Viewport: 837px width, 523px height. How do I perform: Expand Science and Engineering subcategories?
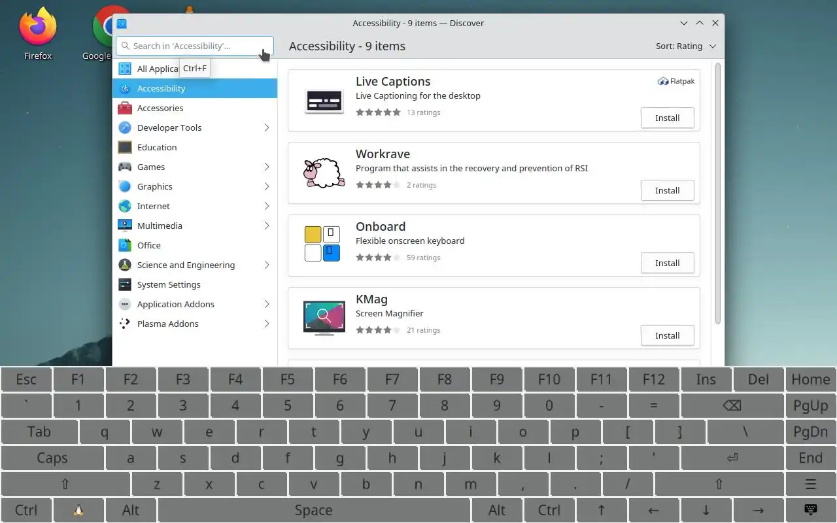tap(267, 265)
